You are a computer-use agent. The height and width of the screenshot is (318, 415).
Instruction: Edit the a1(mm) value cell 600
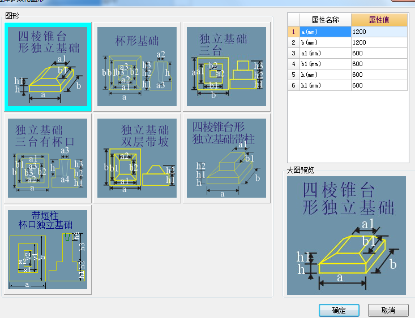[379, 53]
